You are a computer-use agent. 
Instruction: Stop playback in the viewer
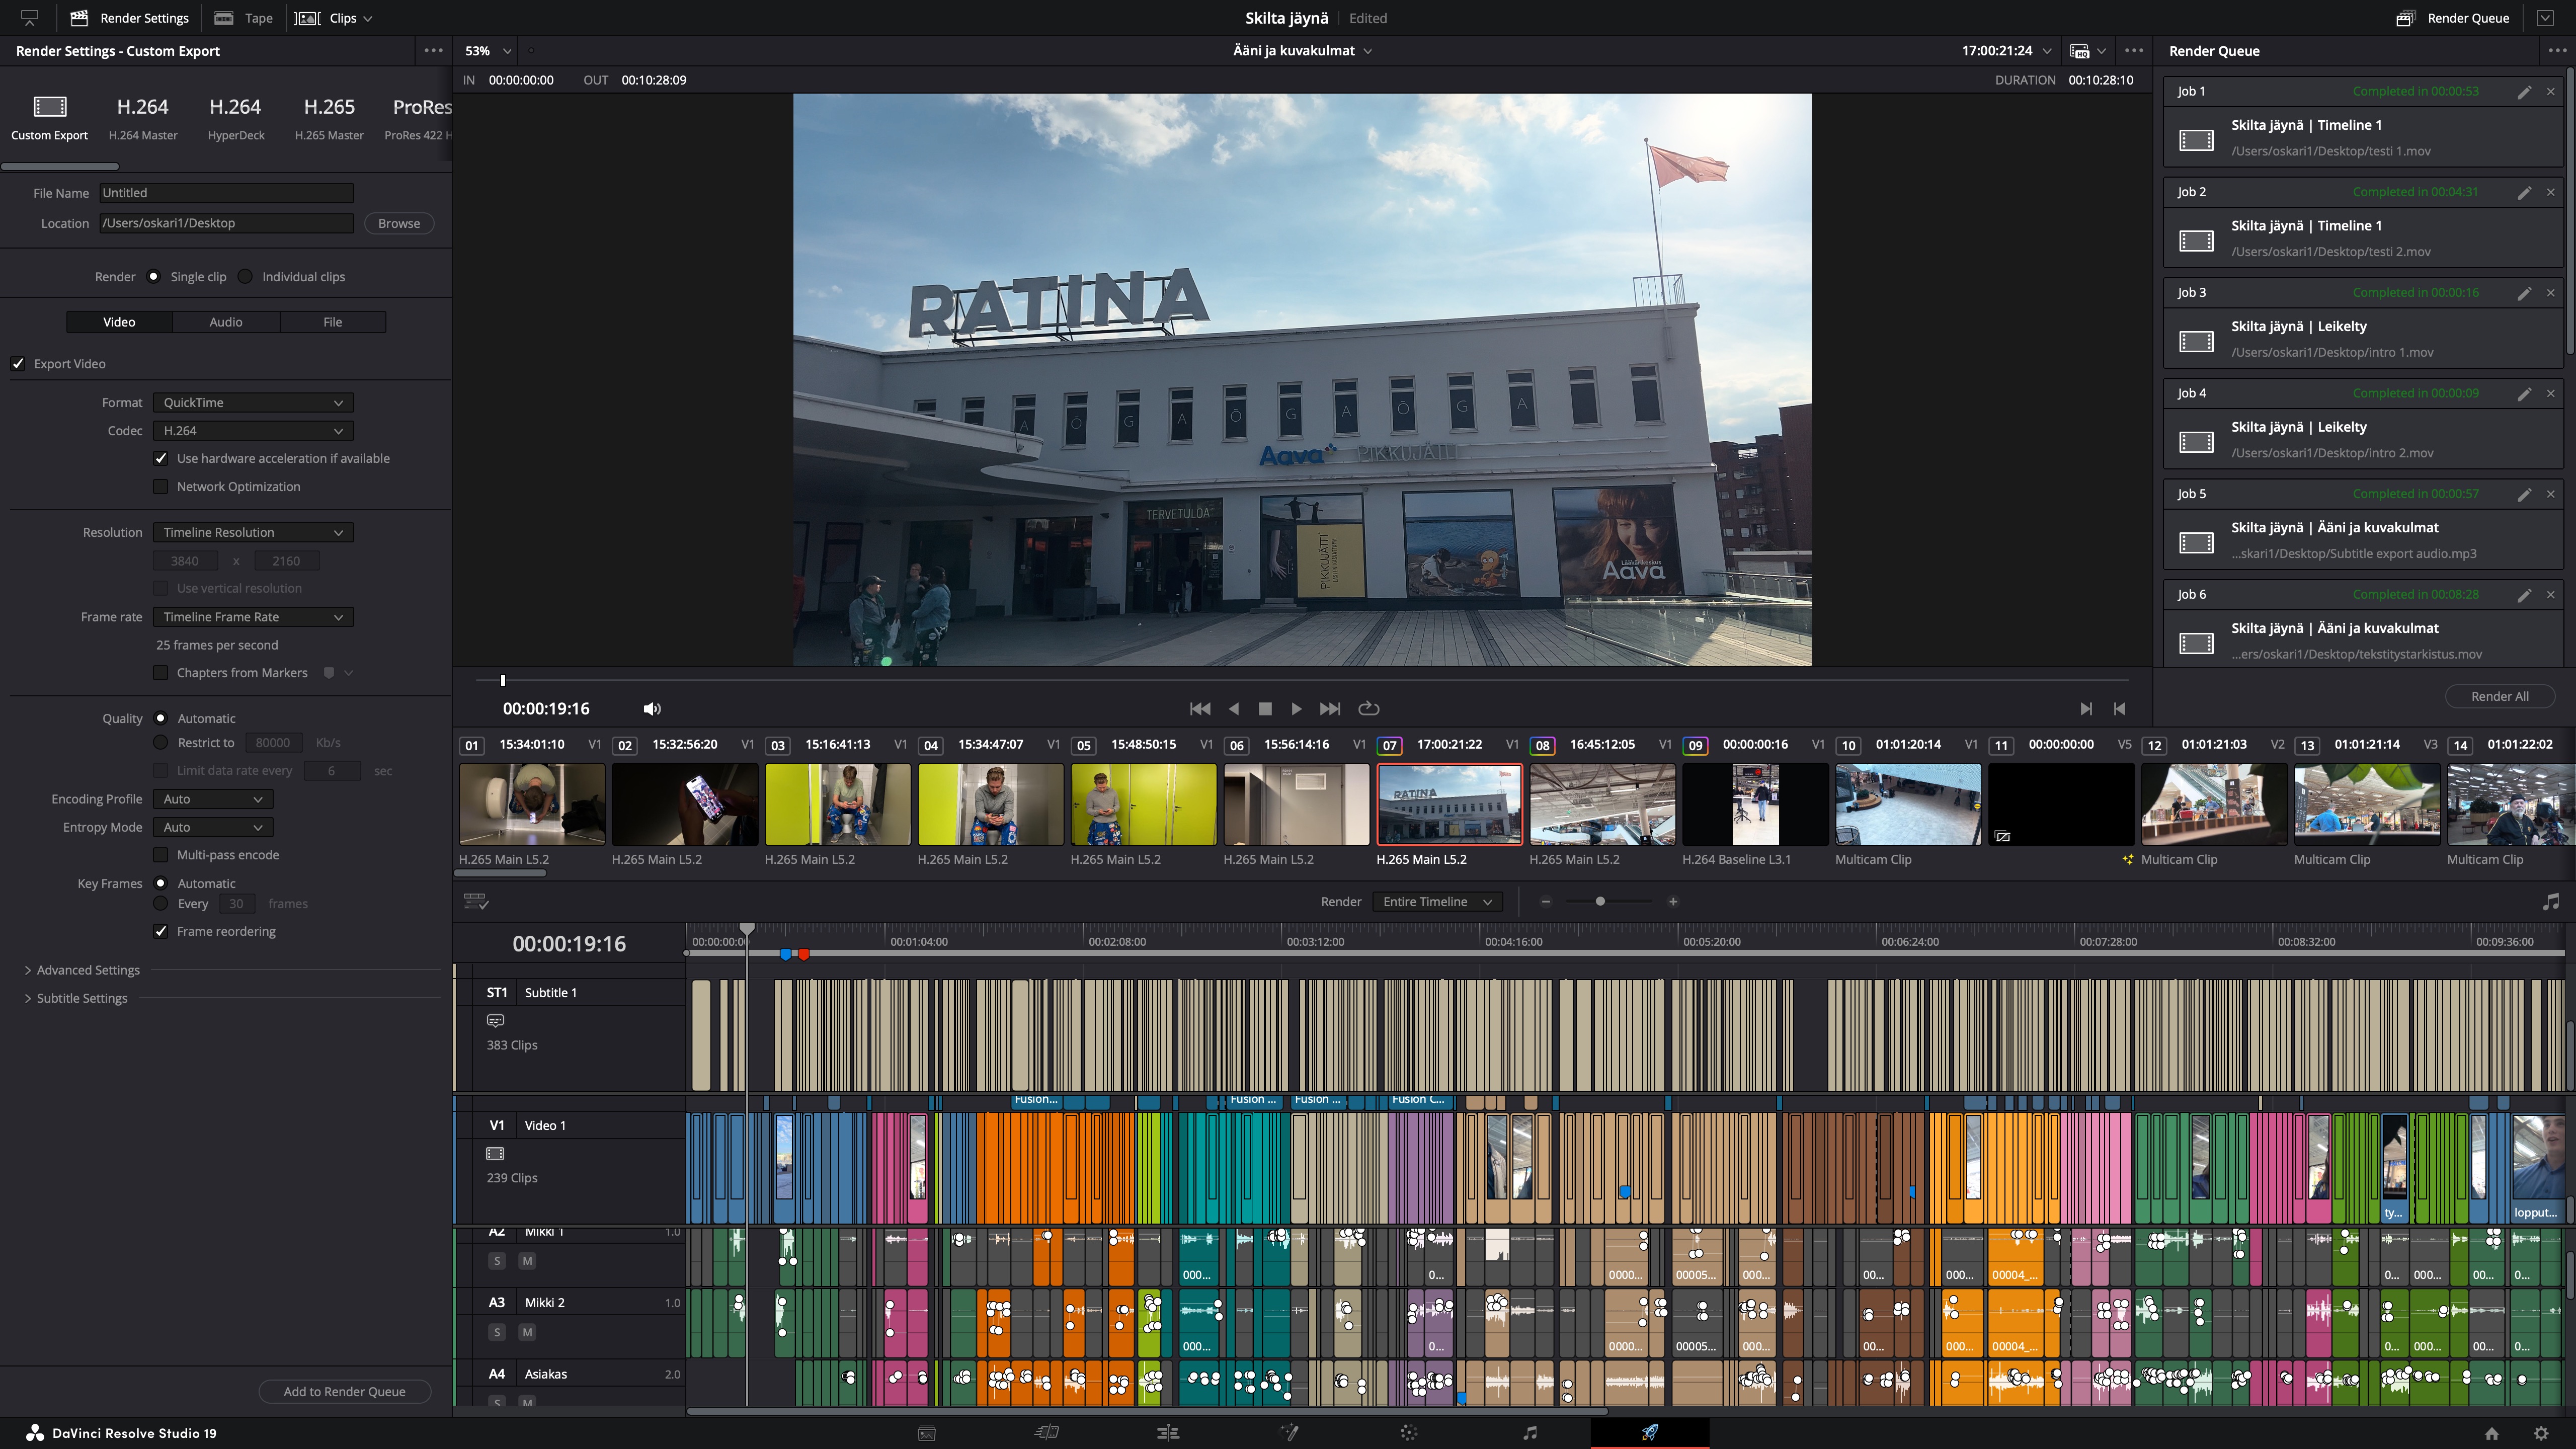(x=1265, y=709)
